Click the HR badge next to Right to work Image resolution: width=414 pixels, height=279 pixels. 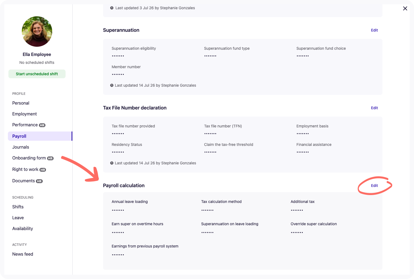pyautogui.click(x=43, y=170)
